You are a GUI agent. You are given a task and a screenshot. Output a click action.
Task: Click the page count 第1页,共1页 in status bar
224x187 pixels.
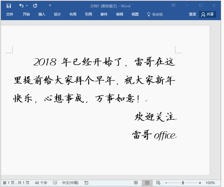point(16,183)
